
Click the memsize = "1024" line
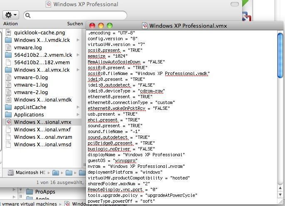[x=108, y=56]
